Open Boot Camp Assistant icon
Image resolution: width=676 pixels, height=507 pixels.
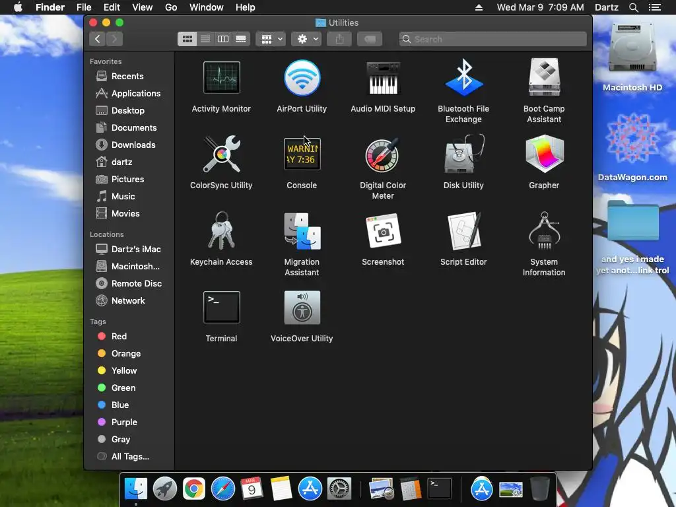544,78
